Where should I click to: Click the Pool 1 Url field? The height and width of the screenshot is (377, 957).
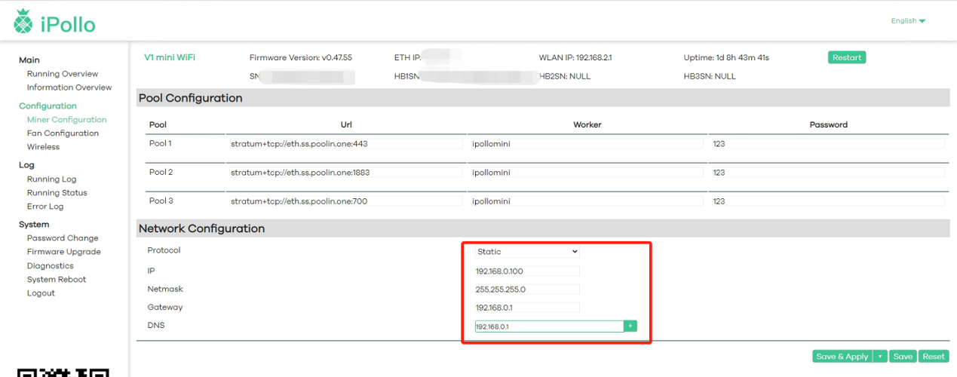click(x=345, y=143)
